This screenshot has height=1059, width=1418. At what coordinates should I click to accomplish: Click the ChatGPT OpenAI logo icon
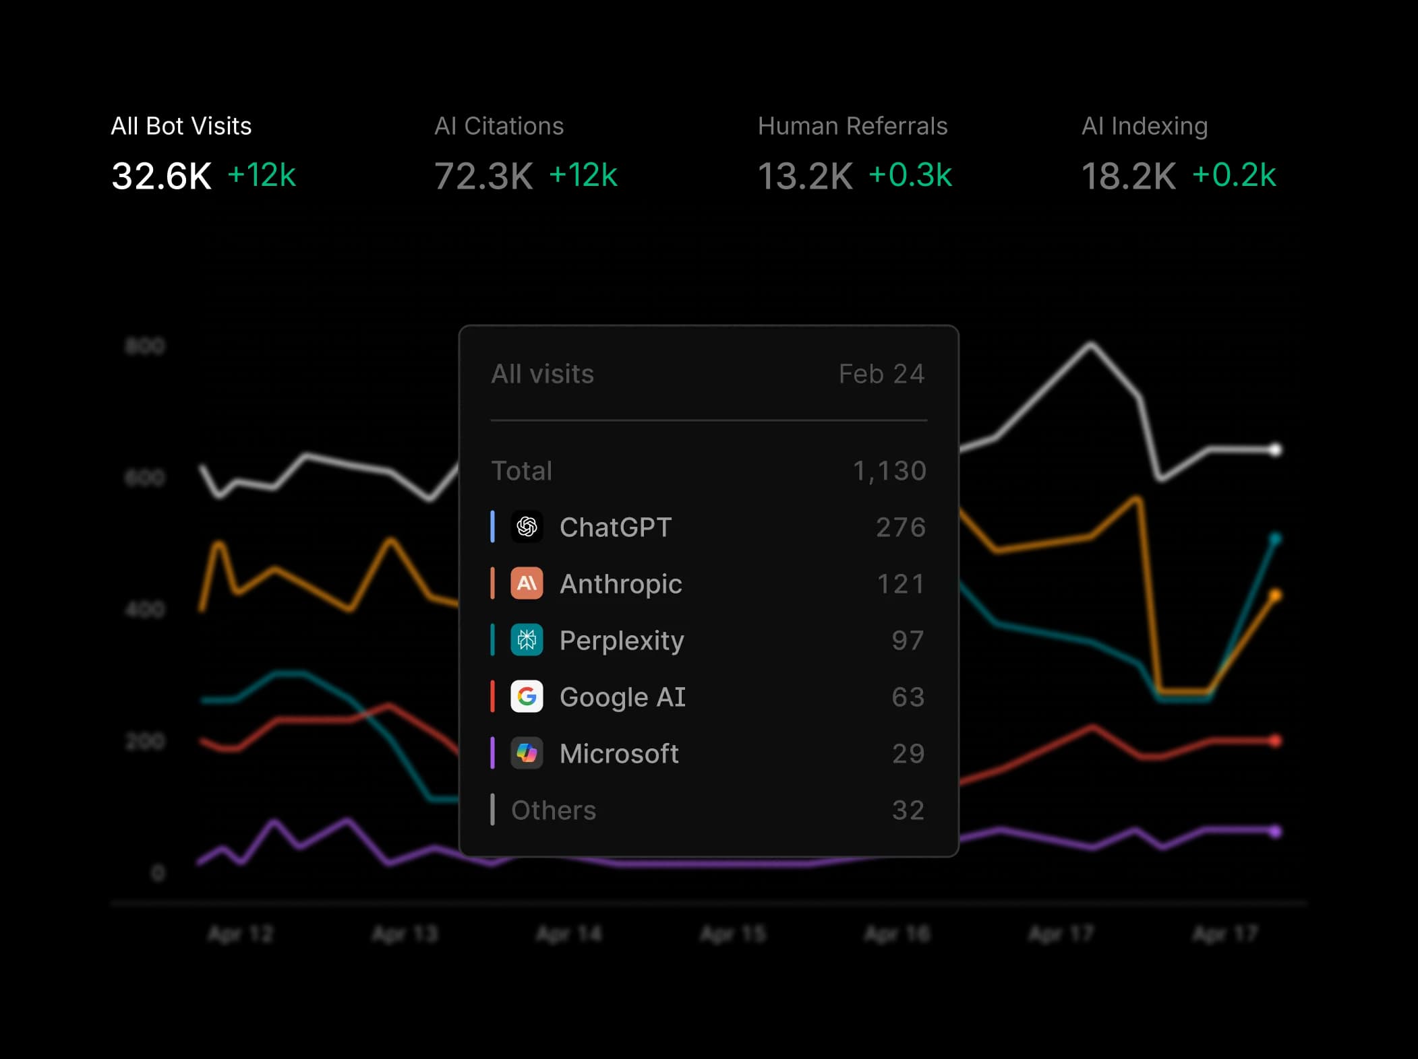coord(528,527)
